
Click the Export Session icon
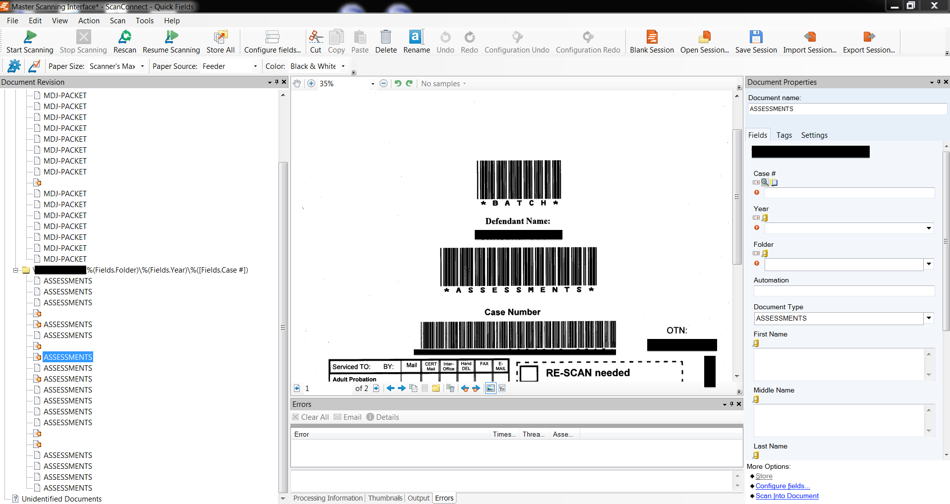[x=869, y=37]
